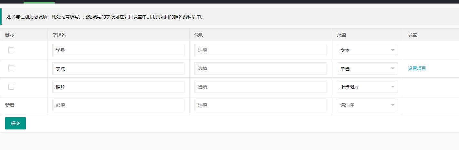This screenshot has width=459, height=150.
Task: Click the 新增 row label
Action: pos(10,105)
